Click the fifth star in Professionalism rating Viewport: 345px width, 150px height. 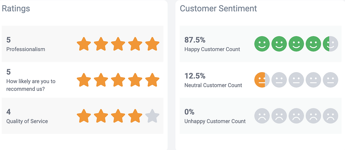point(152,44)
